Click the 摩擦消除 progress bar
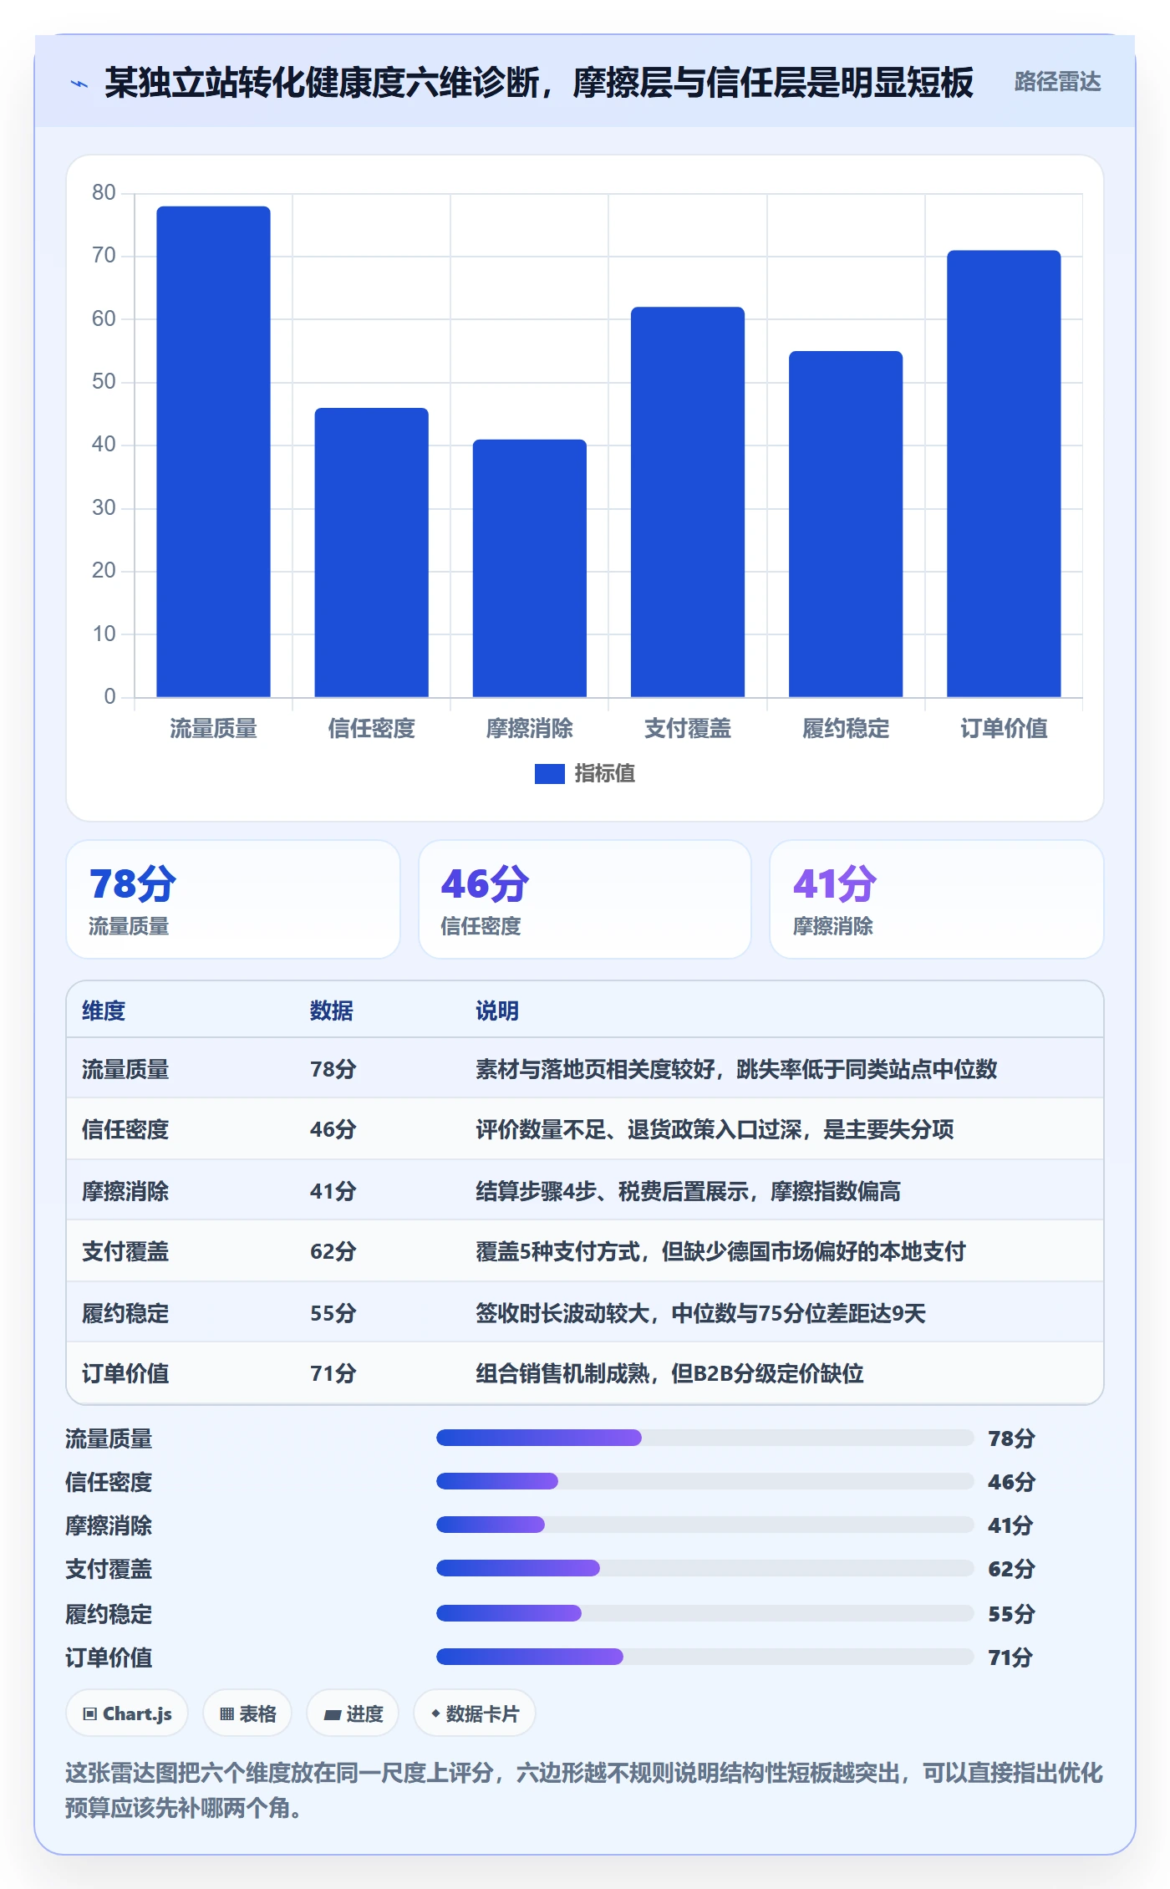Screen dimensions: 1170x1889 pos(705,1525)
